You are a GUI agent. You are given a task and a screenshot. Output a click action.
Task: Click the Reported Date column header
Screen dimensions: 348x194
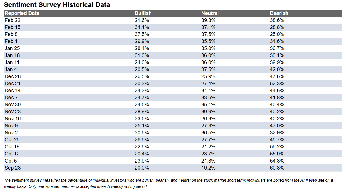[x=22, y=13]
